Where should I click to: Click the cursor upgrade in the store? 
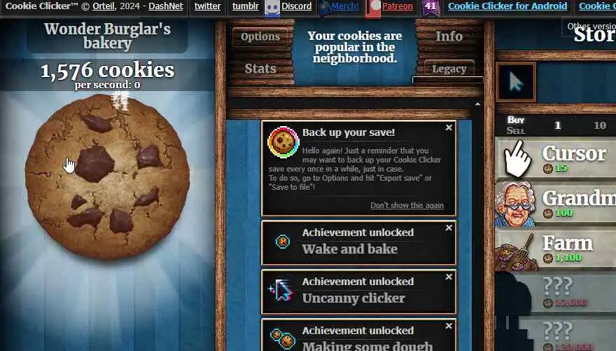(516, 82)
